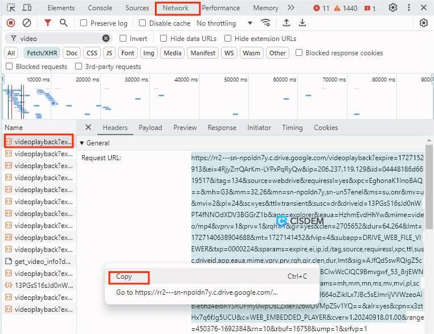The image size is (434, 334).
Task: Switch to the Elements tab
Action: 61,8
